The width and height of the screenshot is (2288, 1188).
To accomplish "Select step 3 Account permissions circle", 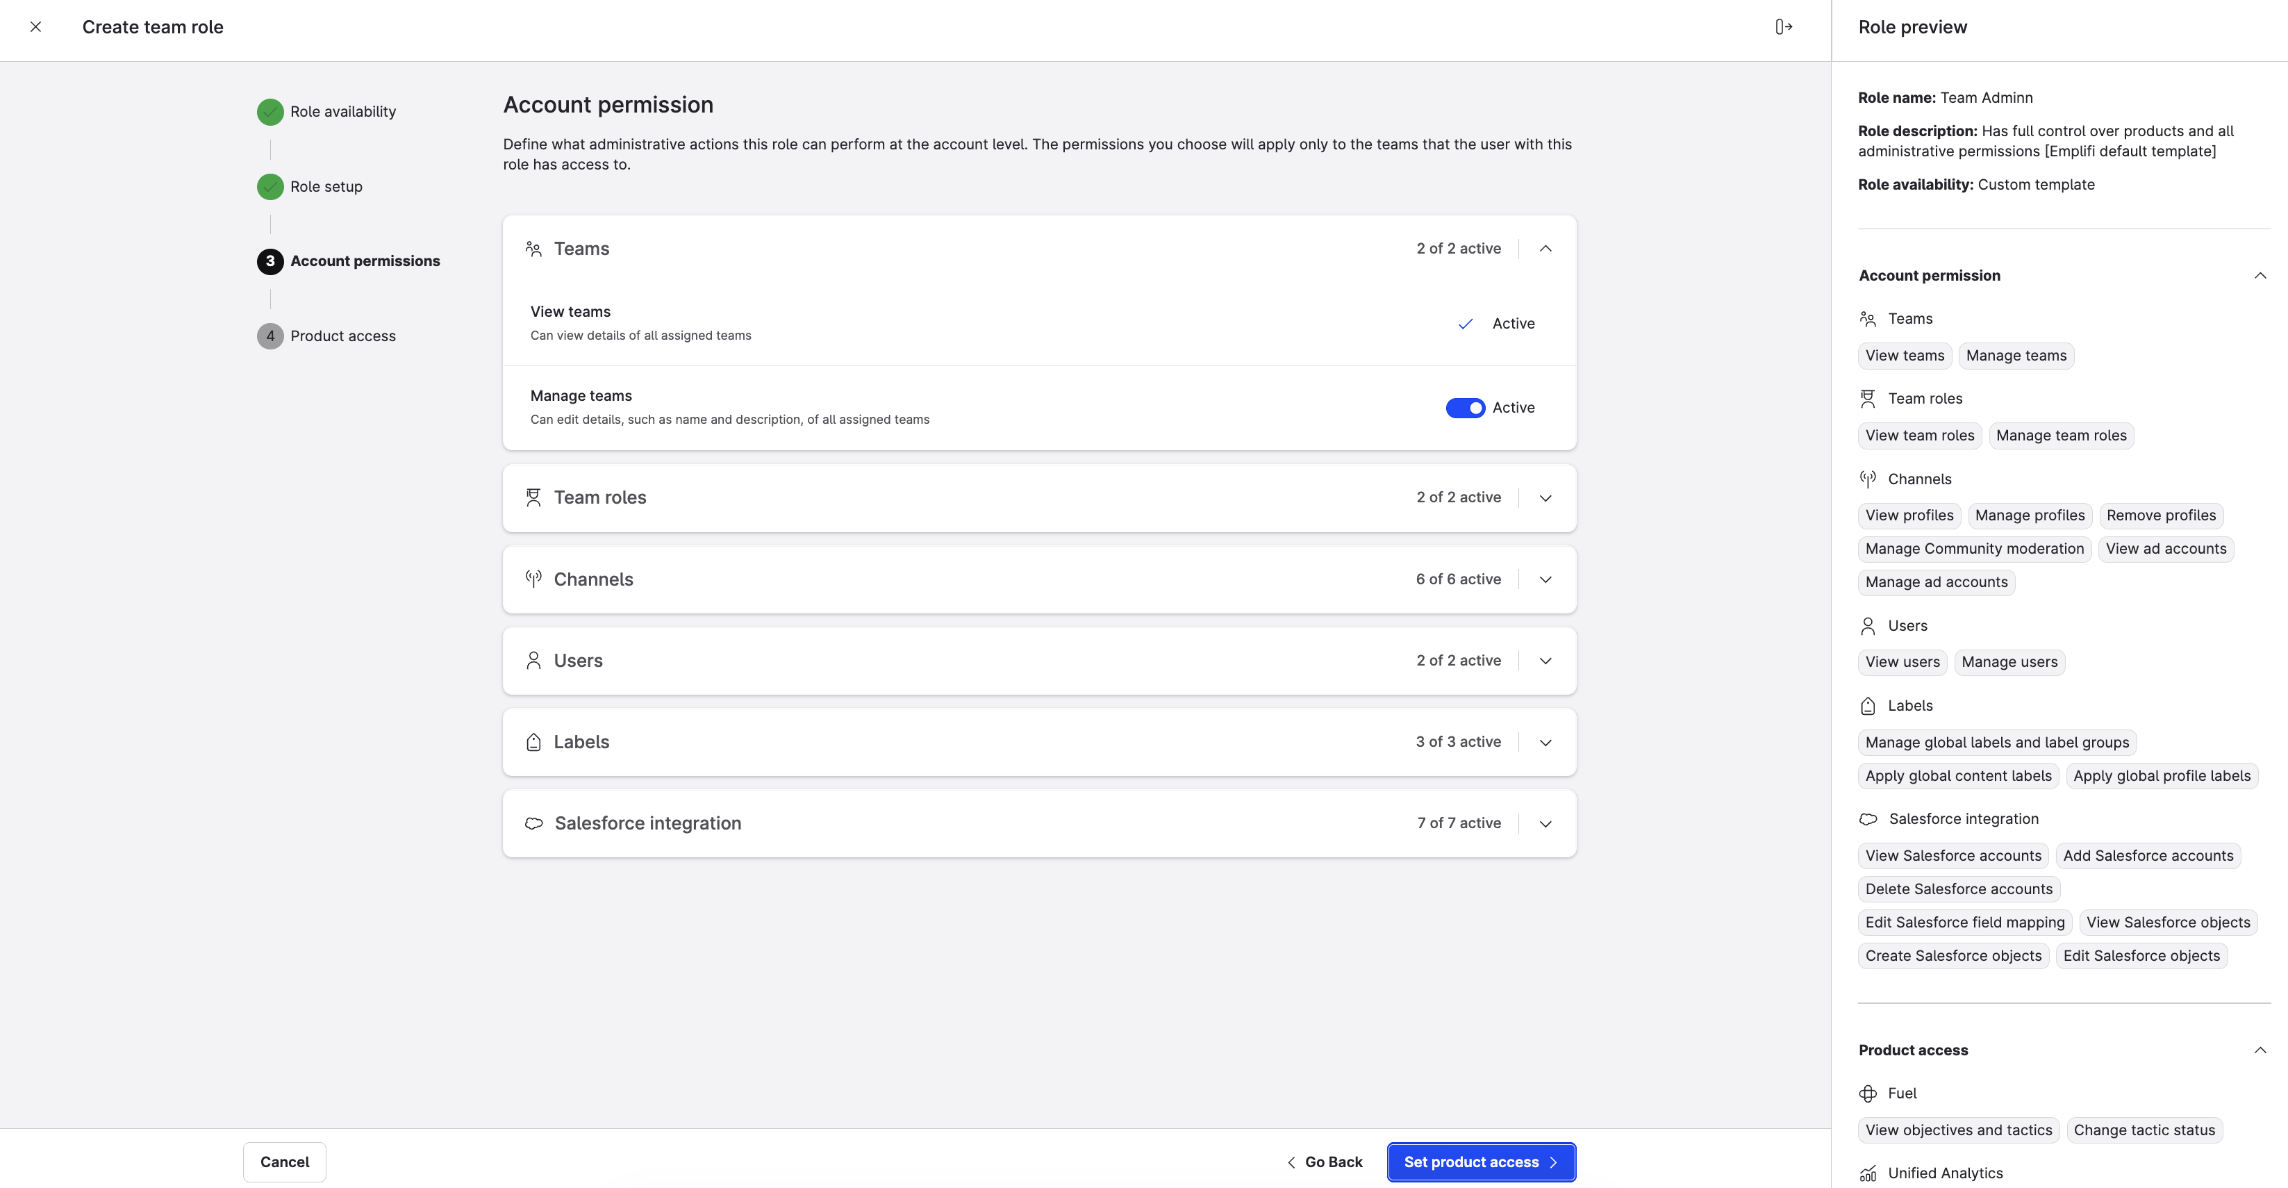I will [270, 261].
